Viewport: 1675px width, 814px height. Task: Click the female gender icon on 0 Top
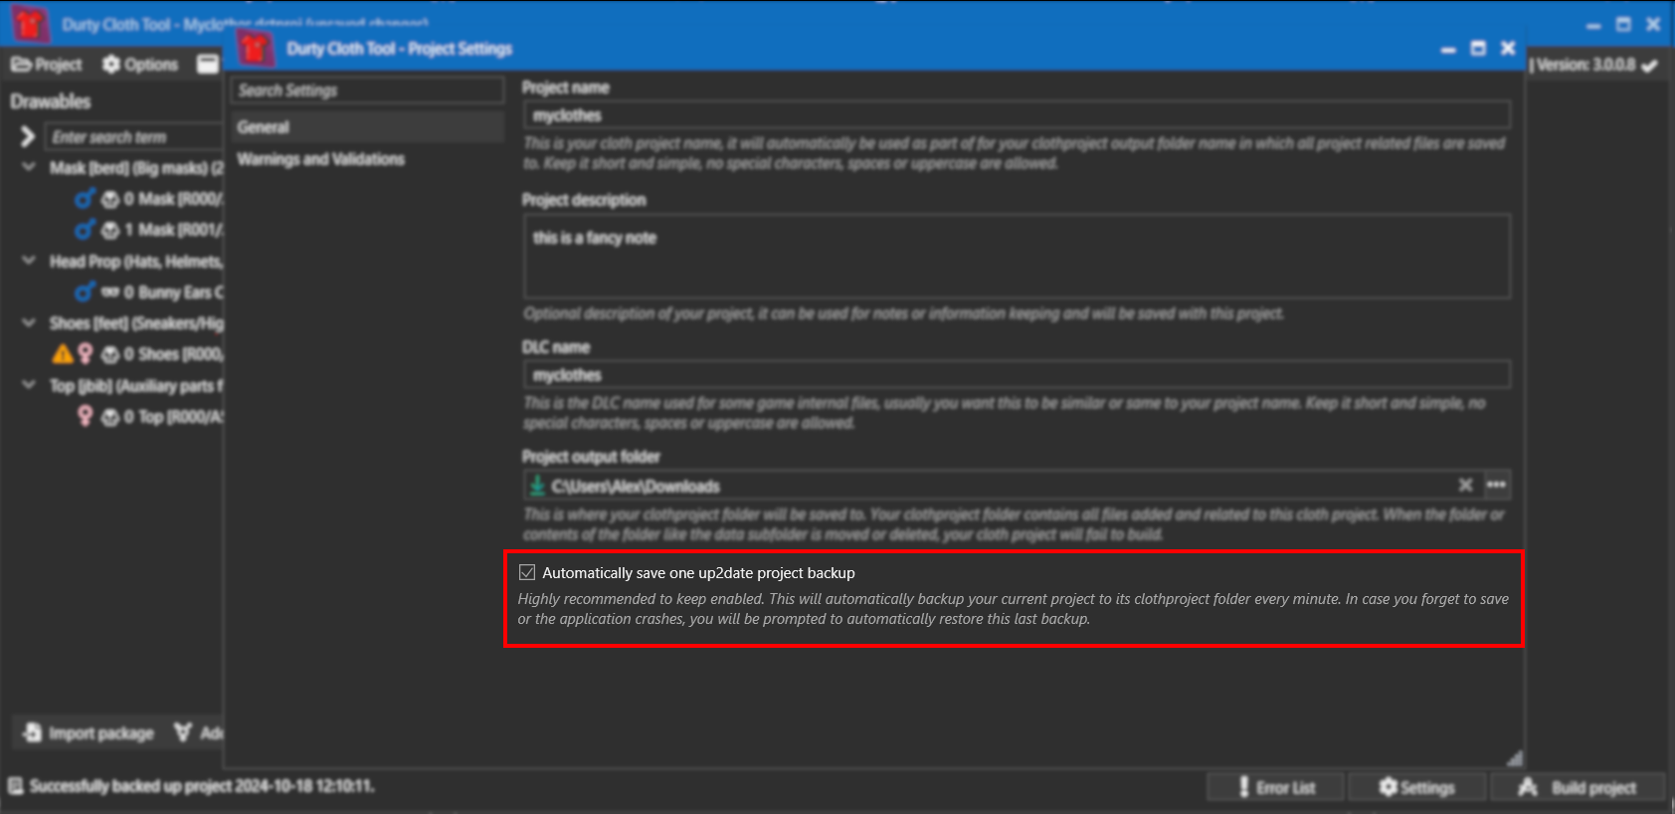coord(86,416)
